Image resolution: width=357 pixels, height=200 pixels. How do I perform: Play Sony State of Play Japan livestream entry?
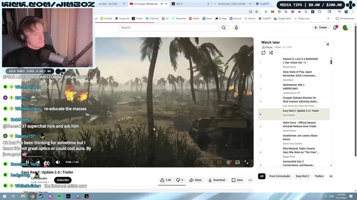coord(294,76)
